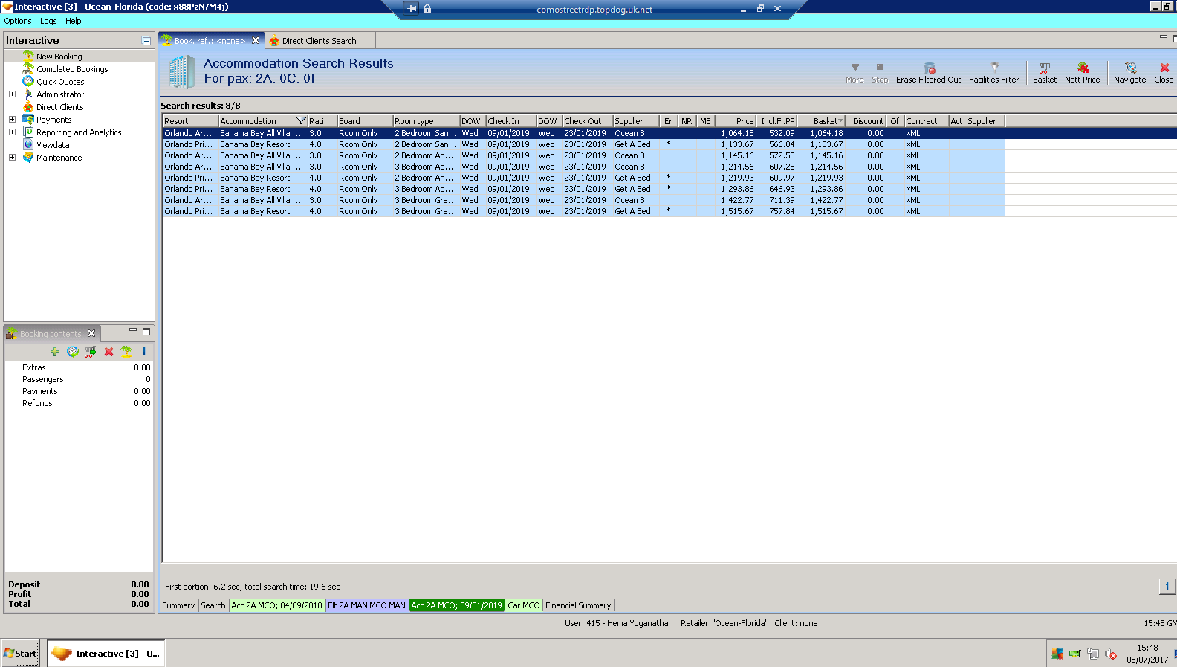
Task: Click the green plus add icon
Action: pyautogui.click(x=55, y=352)
